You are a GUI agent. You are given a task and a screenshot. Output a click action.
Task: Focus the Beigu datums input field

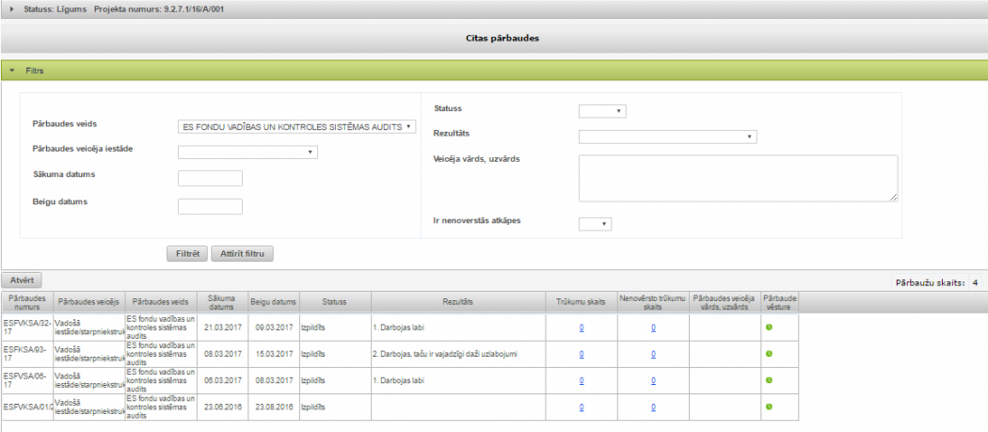tap(210, 206)
